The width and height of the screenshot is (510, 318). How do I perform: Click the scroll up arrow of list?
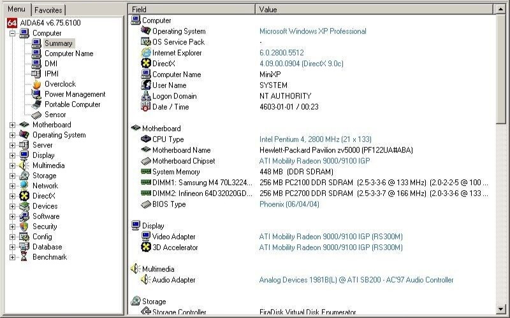click(501, 10)
